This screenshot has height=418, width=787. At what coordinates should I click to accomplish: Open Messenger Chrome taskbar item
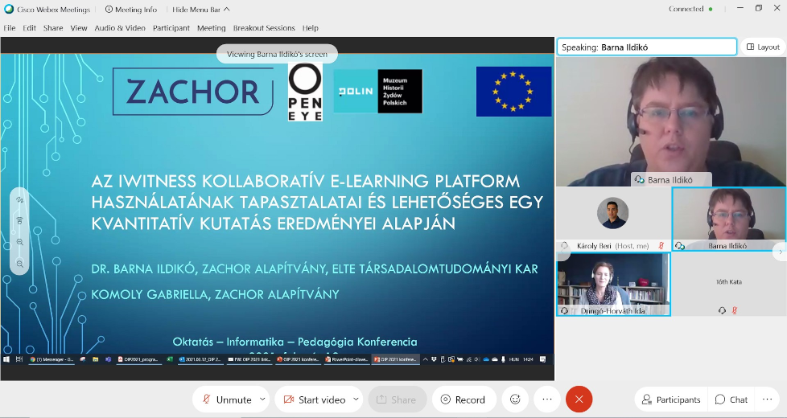[x=52, y=359]
